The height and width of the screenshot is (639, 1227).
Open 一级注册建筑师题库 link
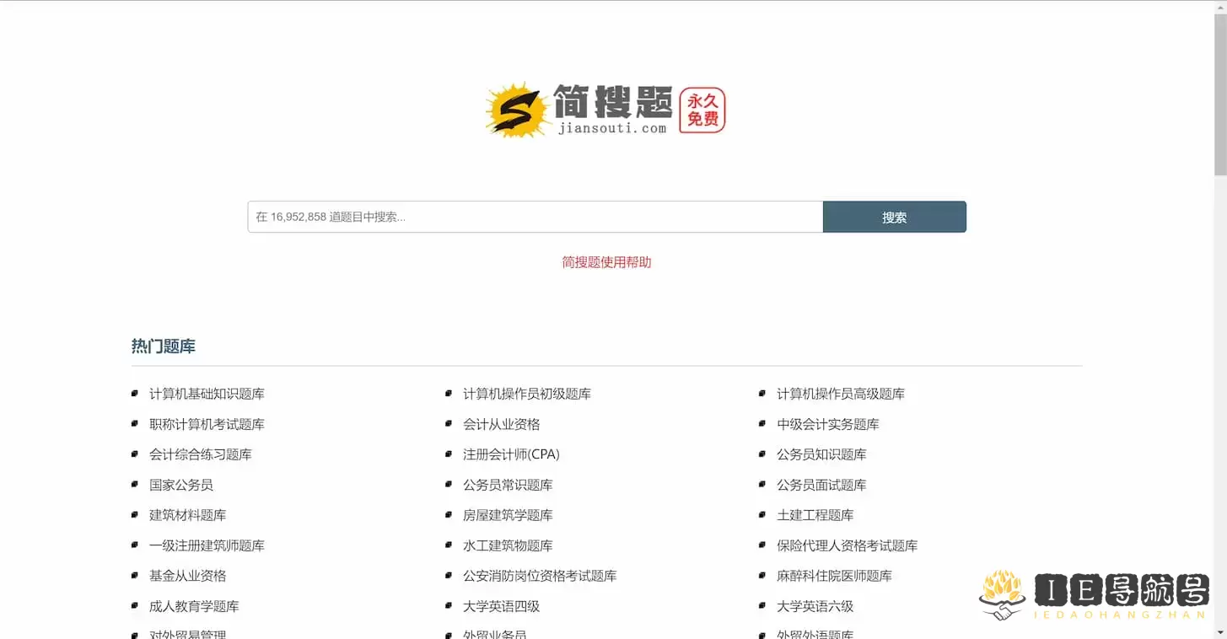coord(207,545)
